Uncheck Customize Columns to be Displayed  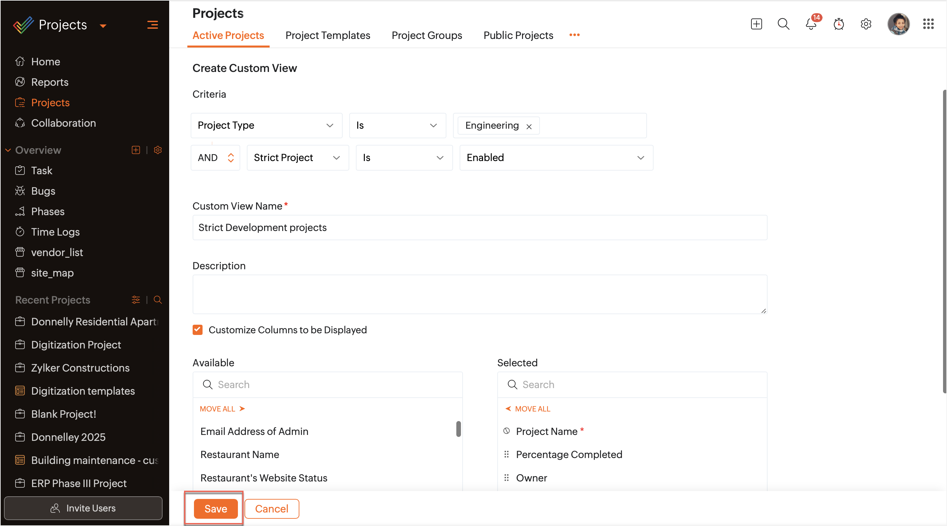tap(197, 330)
